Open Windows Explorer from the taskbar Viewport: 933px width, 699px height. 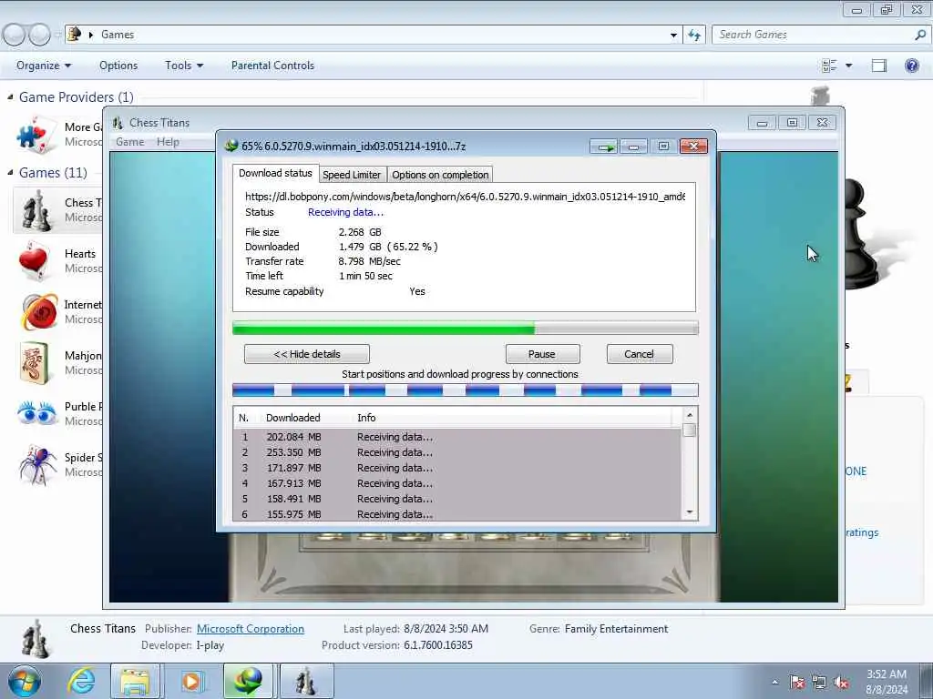tap(135, 681)
